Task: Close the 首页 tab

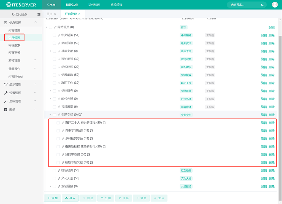Action: [55, 14]
